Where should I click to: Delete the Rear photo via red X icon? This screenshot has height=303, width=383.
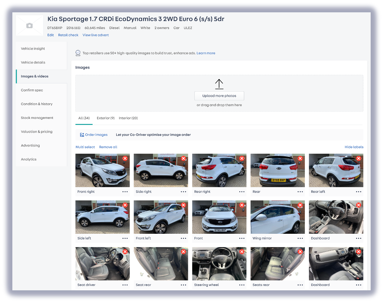[x=300, y=158]
